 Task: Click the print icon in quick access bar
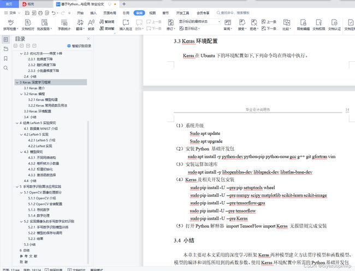pos(40,13)
